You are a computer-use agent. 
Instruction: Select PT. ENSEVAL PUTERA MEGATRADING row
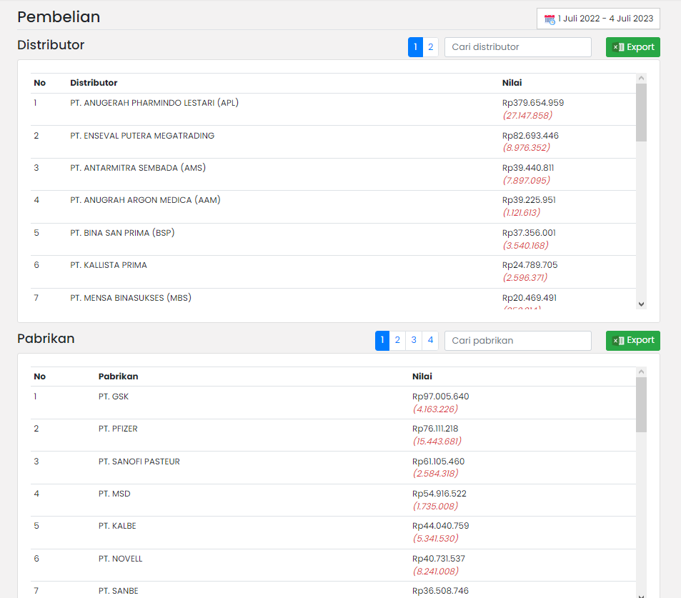(142, 136)
